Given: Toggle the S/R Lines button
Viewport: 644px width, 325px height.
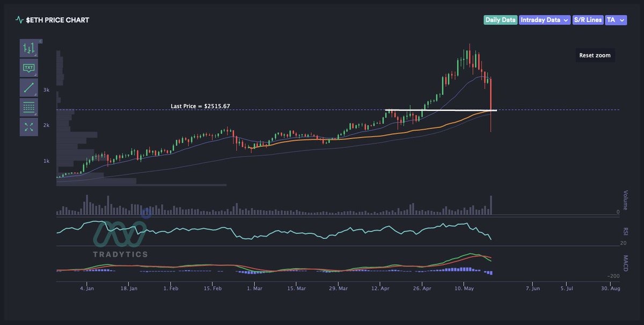Looking at the screenshot, I should click(x=588, y=20).
